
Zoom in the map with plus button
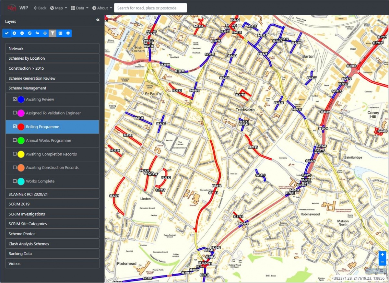382,255
